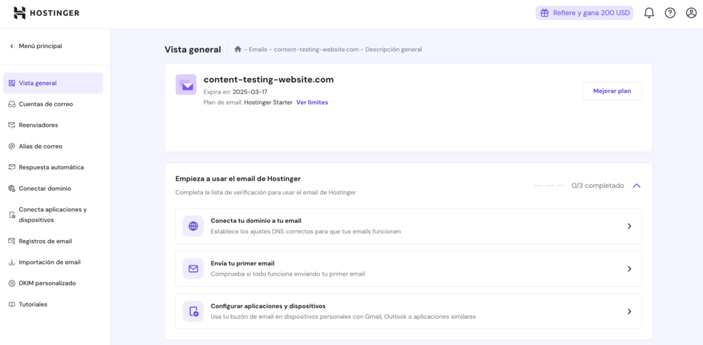
Task: Click the globe icon for domain connection
Action: coord(193,226)
